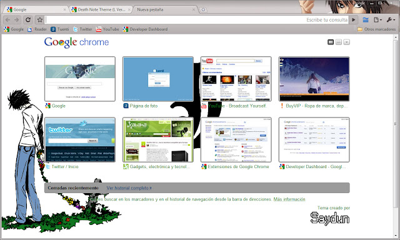Open a new tab with plus button
Screen dimensions: 400x240
tap(202, 10)
